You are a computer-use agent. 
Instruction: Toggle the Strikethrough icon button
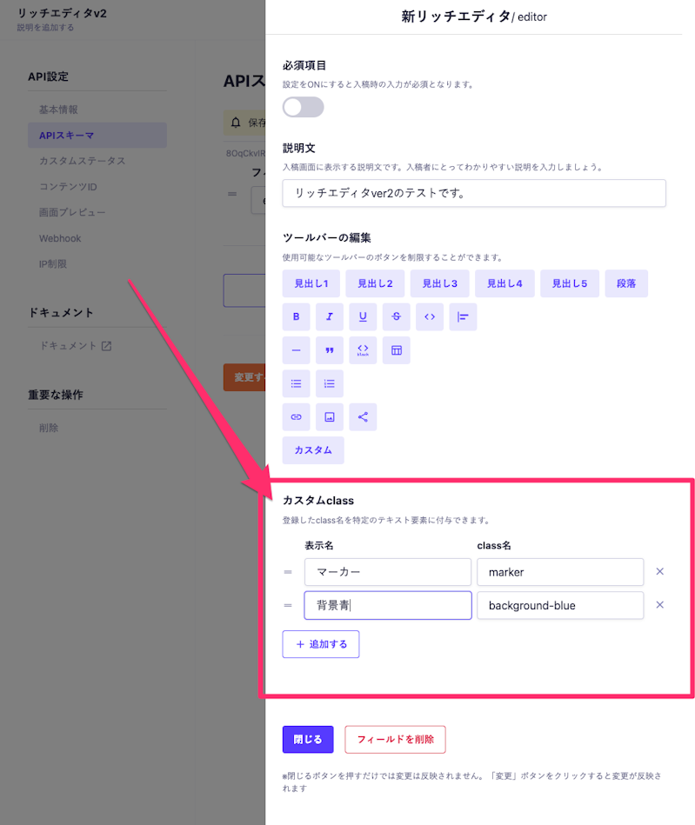click(397, 316)
